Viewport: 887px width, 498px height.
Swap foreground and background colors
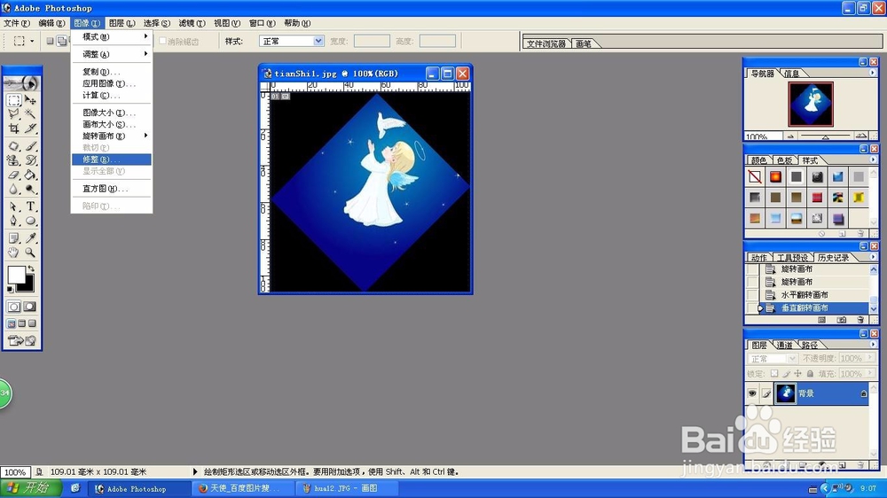(31, 269)
